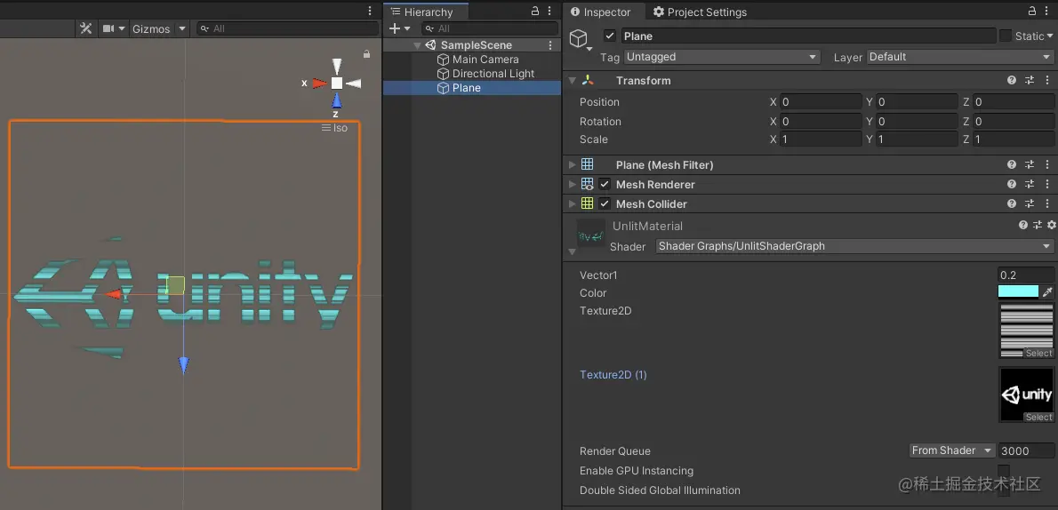Click the scene camera settings icon

coord(108,28)
